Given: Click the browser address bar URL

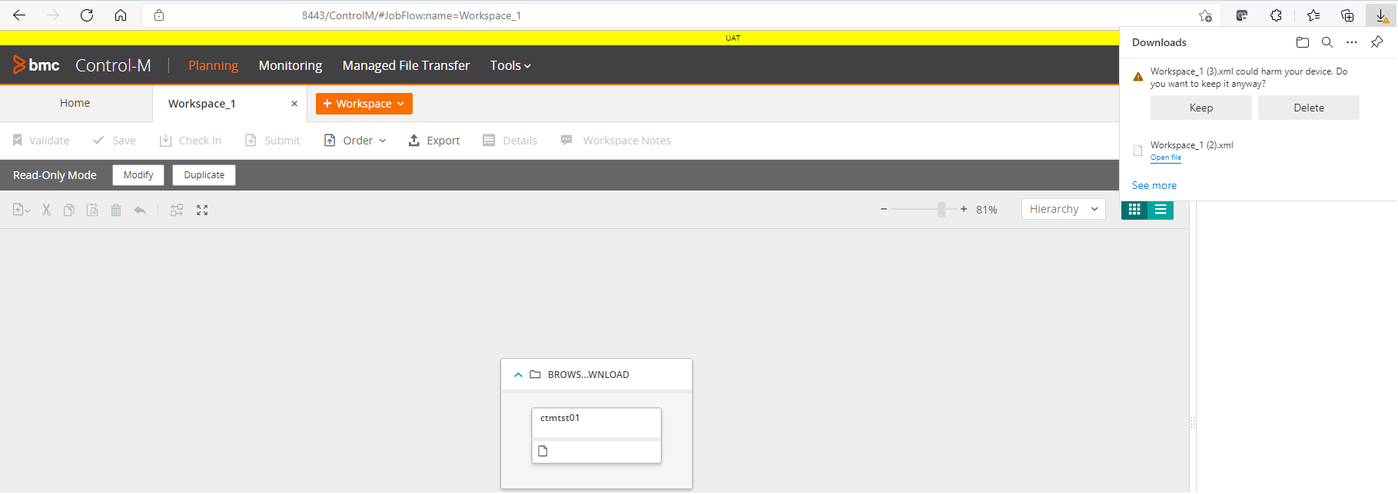Looking at the screenshot, I should coord(411,15).
